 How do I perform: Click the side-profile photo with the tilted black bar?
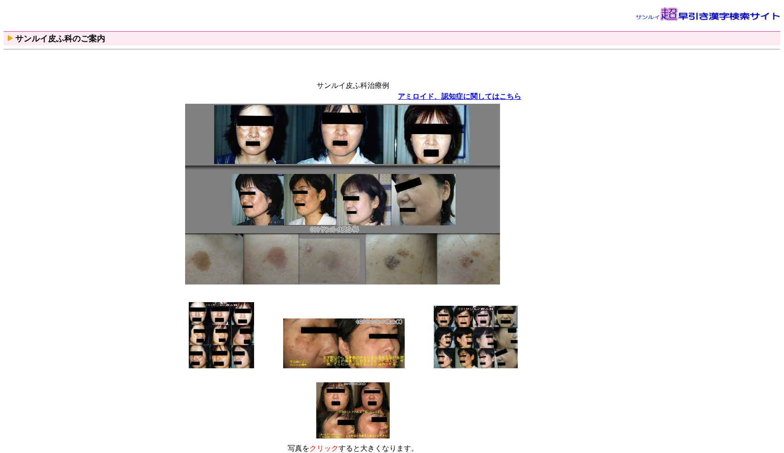423,200
